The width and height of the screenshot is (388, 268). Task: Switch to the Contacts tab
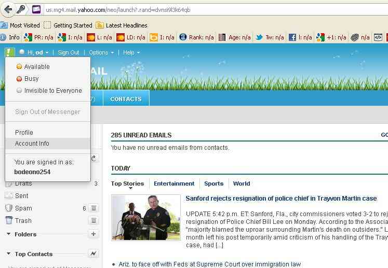126,98
